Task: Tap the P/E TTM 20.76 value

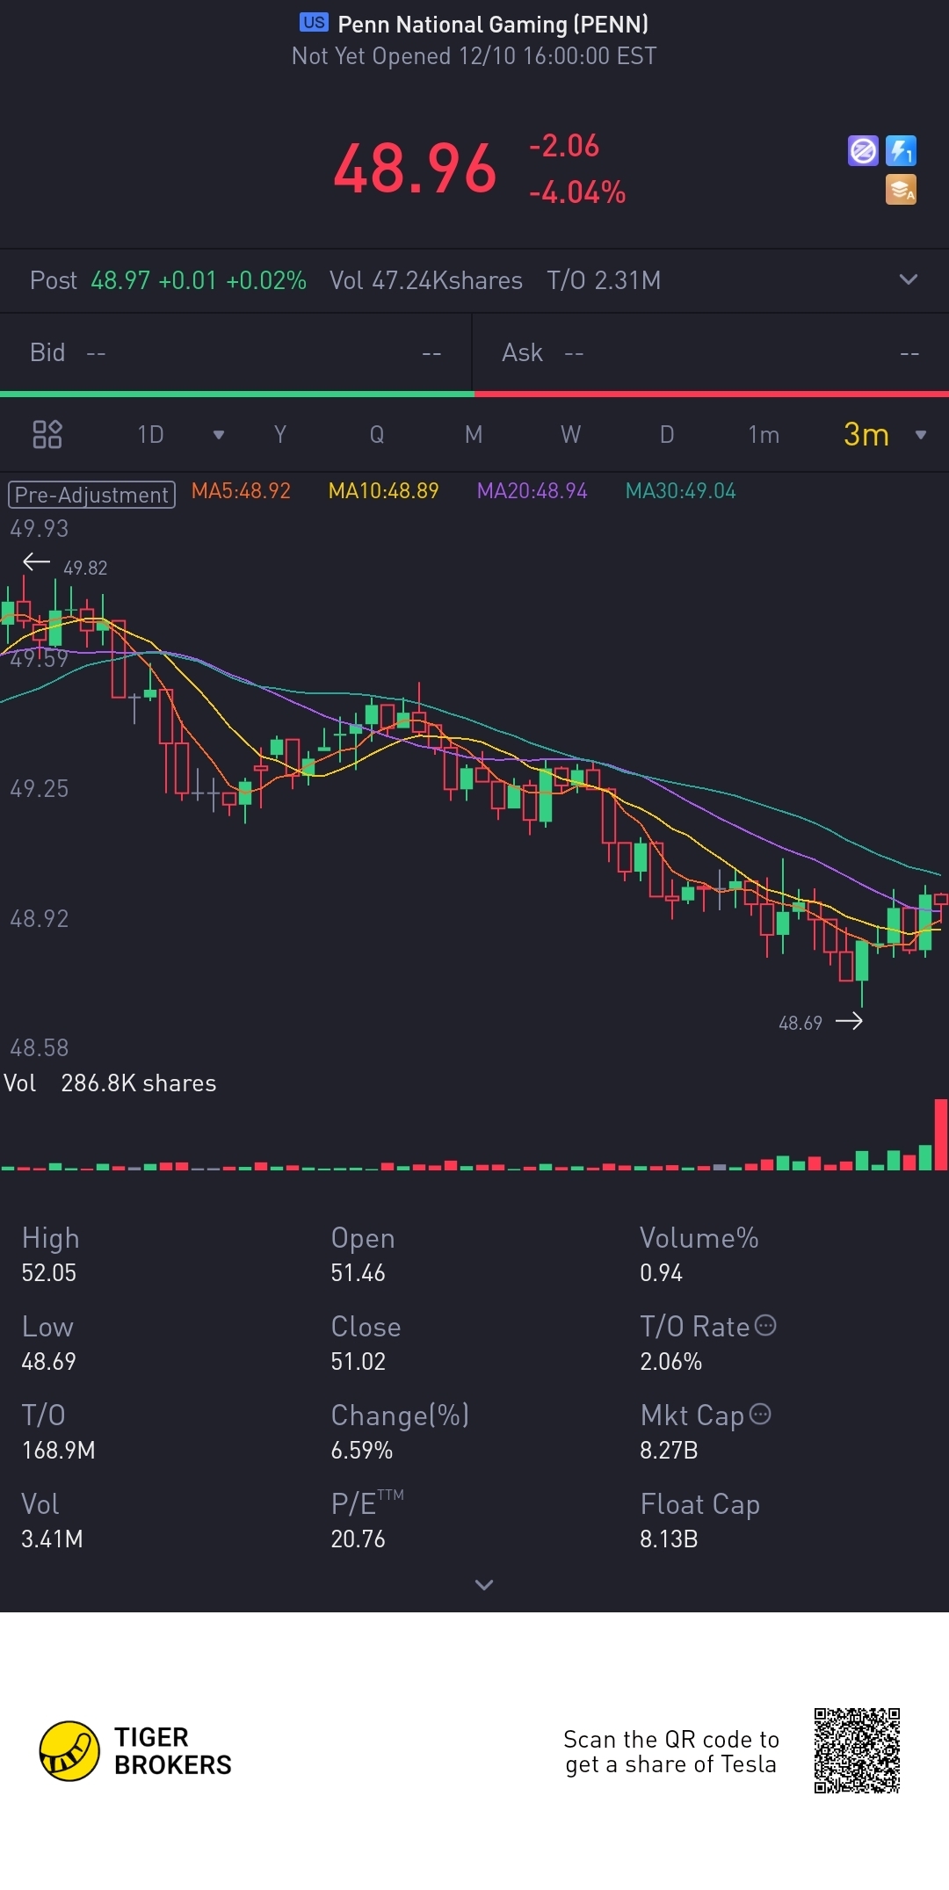Action: (358, 1539)
